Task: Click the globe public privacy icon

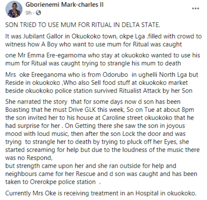Action: pyautogui.click(x=39, y=13)
